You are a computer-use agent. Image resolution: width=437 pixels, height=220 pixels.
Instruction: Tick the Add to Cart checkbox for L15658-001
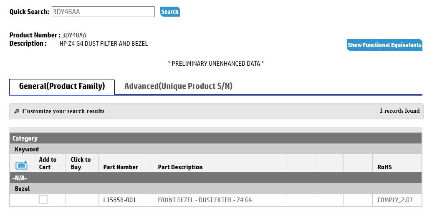[x=43, y=200]
